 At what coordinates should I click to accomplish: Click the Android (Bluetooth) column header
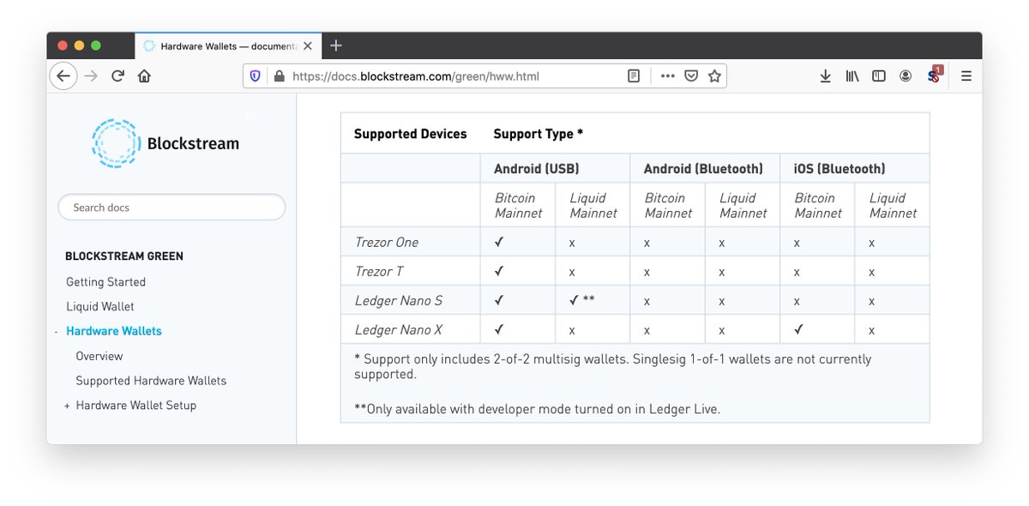(703, 169)
